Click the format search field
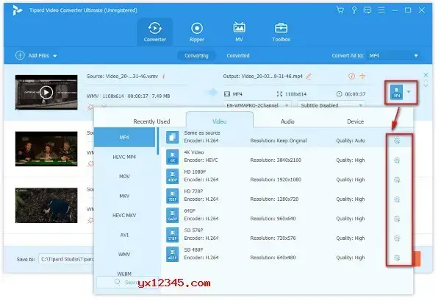The image size is (441, 301). coord(128,282)
